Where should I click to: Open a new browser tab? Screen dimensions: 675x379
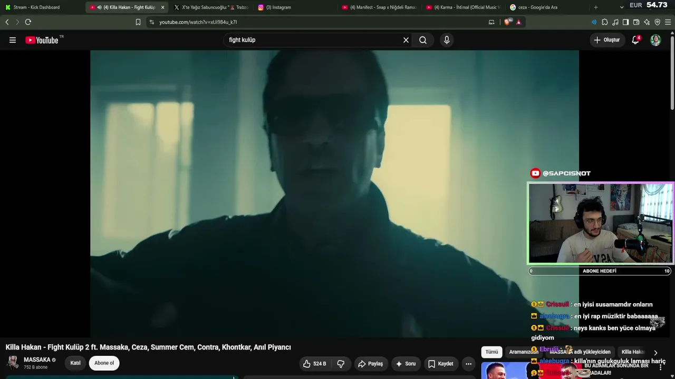pos(596,7)
